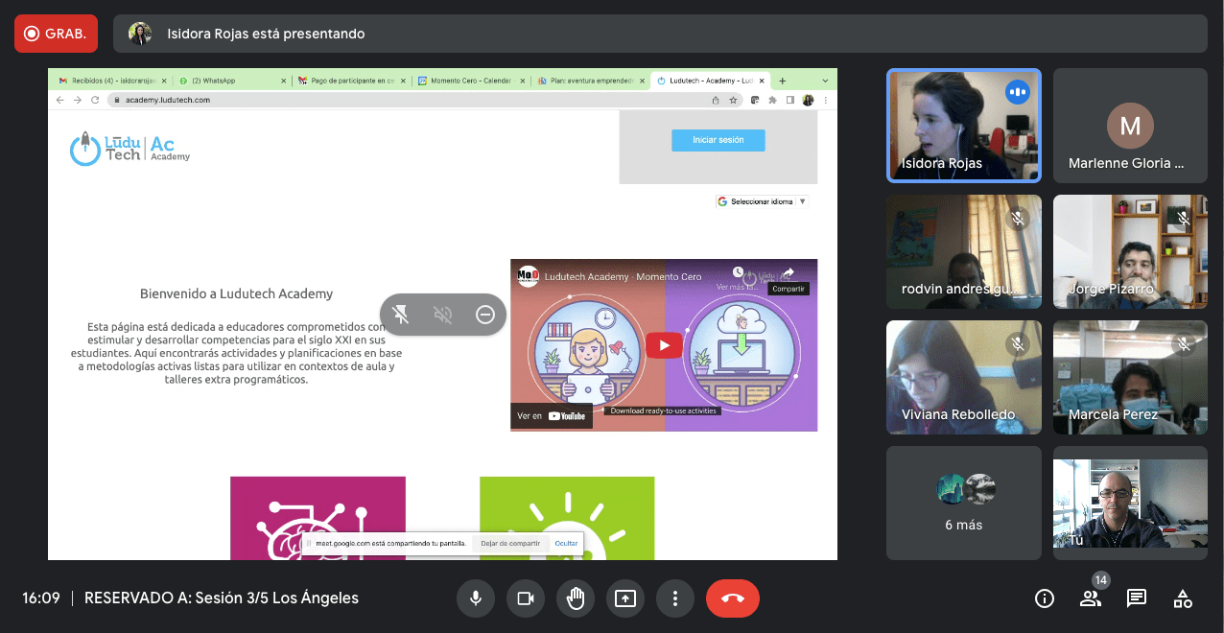Switch to the 'Momento Cero - Calendar' tab
Screen dimensions: 1224x633
[471, 81]
